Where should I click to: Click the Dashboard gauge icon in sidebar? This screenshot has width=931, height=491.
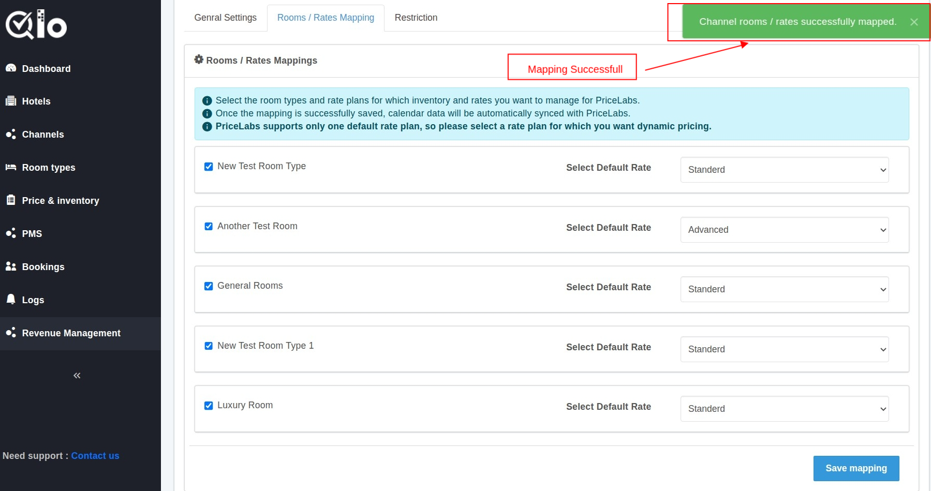(11, 68)
